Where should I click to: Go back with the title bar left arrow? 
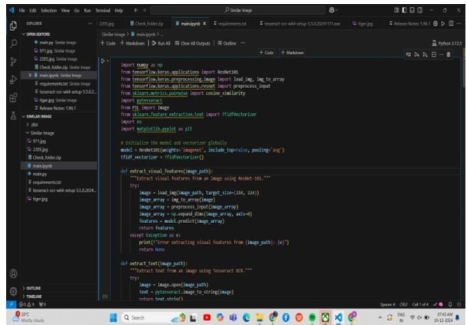pyautogui.click(x=136, y=10)
